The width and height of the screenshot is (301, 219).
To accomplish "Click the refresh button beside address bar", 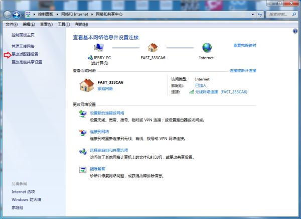I will (260, 15).
